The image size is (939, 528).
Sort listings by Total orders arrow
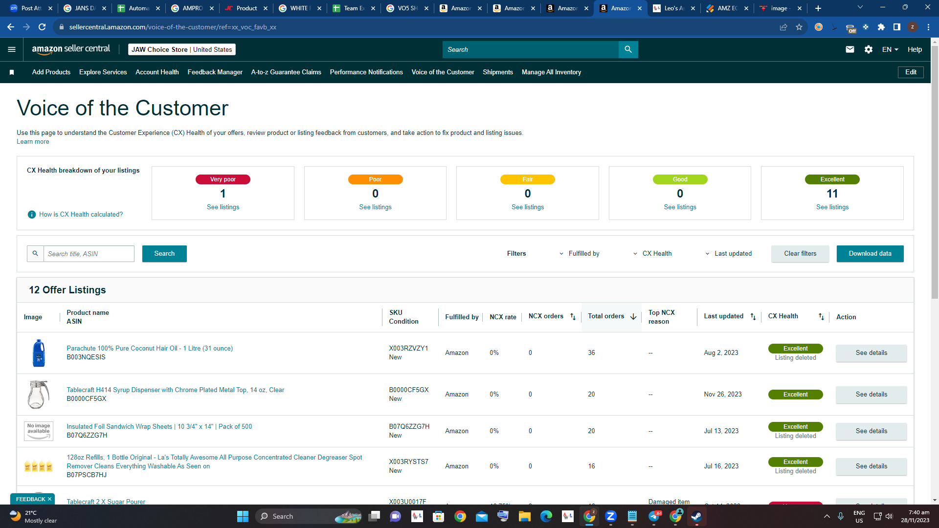[633, 317]
